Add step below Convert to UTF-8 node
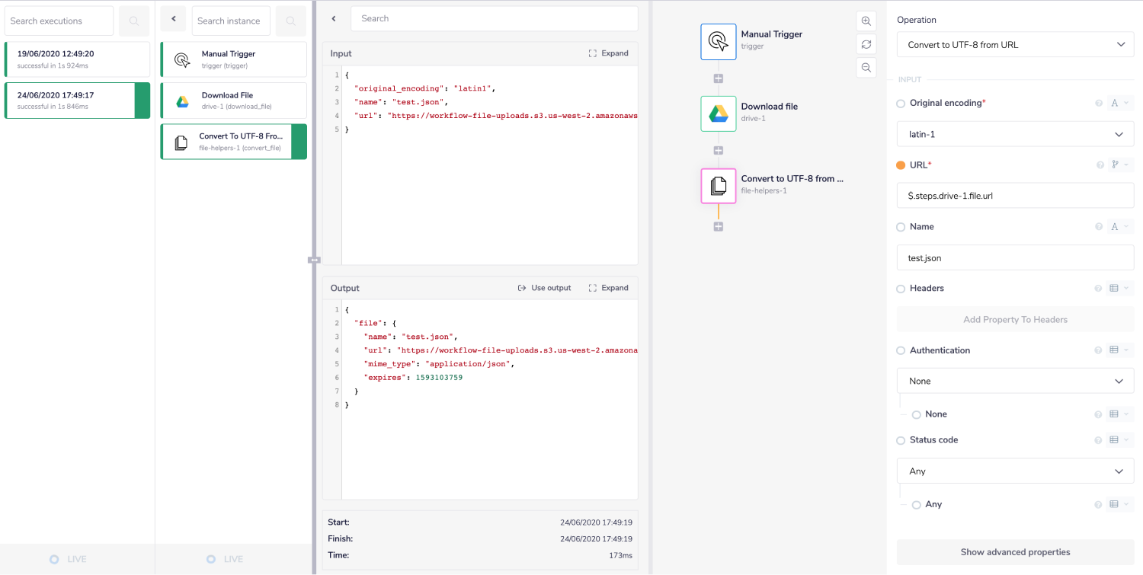 pos(718,227)
